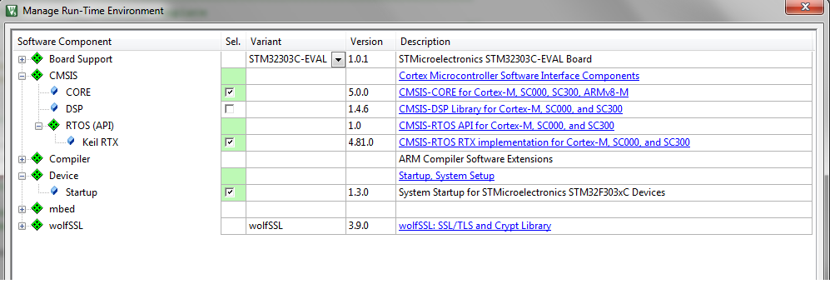Uncheck the CORE component checkbox
This screenshot has height=304, width=830.
pyautogui.click(x=229, y=92)
